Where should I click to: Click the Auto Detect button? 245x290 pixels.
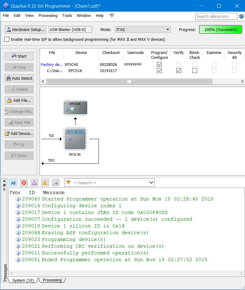coord(19,78)
